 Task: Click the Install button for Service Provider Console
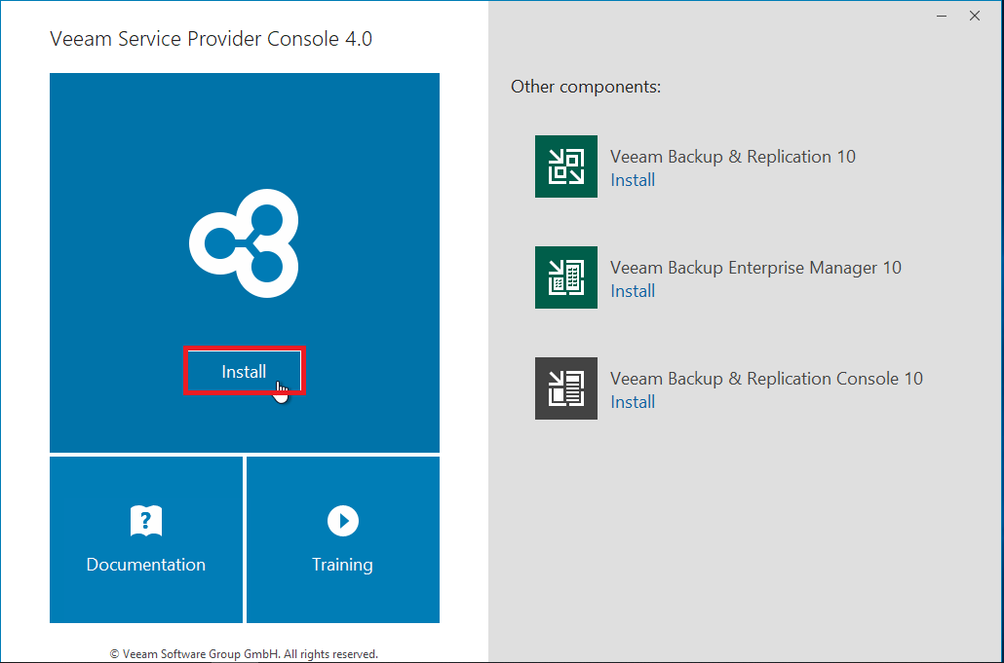244,371
